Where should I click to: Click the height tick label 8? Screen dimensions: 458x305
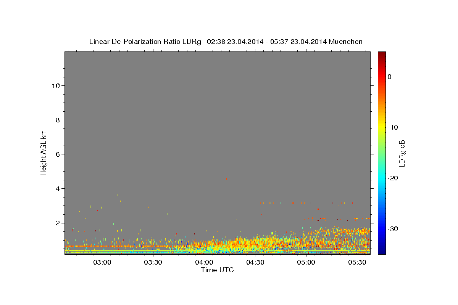click(x=57, y=120)
